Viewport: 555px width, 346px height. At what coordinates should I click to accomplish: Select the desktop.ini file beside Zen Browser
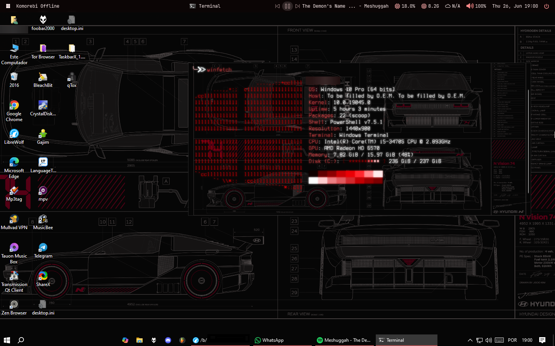[x=43, y=308]
